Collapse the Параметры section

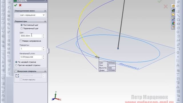click(x=45, y=21)
